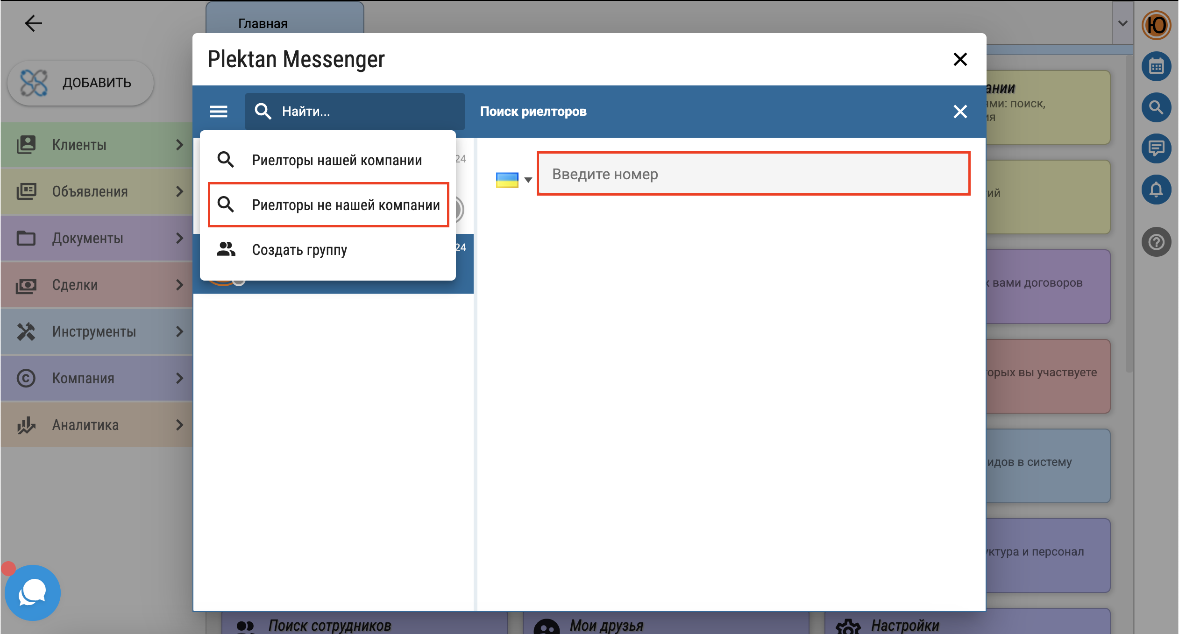Image resolution: width=1179 pixels, height=634 pixels.
Task: Open the calendar icon in right sidebar
Action: point(1156,66)
